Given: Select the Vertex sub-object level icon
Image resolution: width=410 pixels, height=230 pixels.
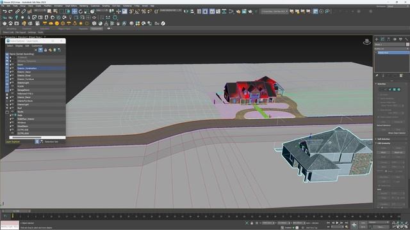Looking at the screenshot, I should point(381,89).
